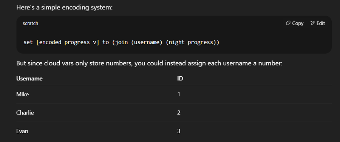Click ID value 1 in Mike's row
The image size is (340, 142).
tap(179, 94)
